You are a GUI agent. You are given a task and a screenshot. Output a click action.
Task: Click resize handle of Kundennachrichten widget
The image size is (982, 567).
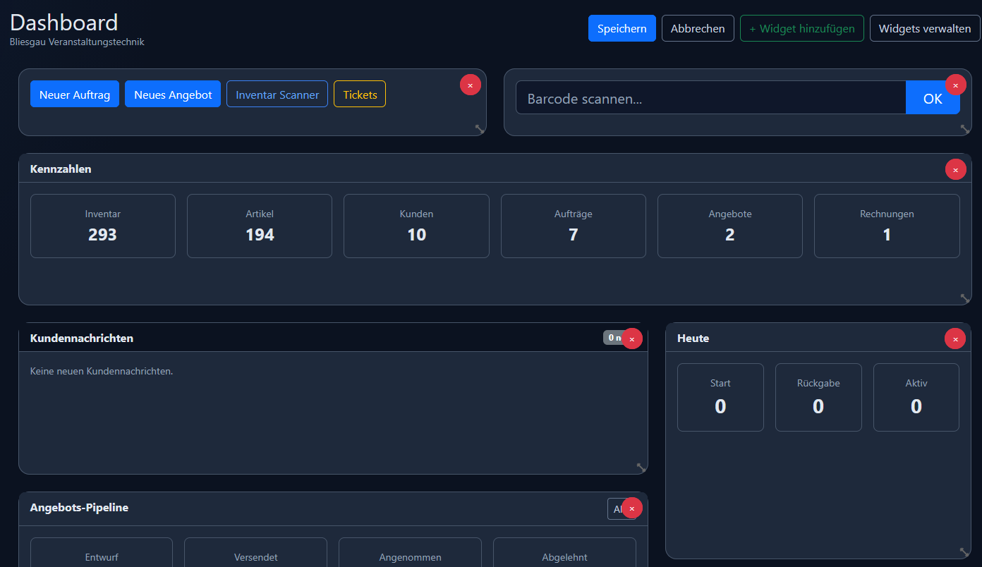pos(641,468)
